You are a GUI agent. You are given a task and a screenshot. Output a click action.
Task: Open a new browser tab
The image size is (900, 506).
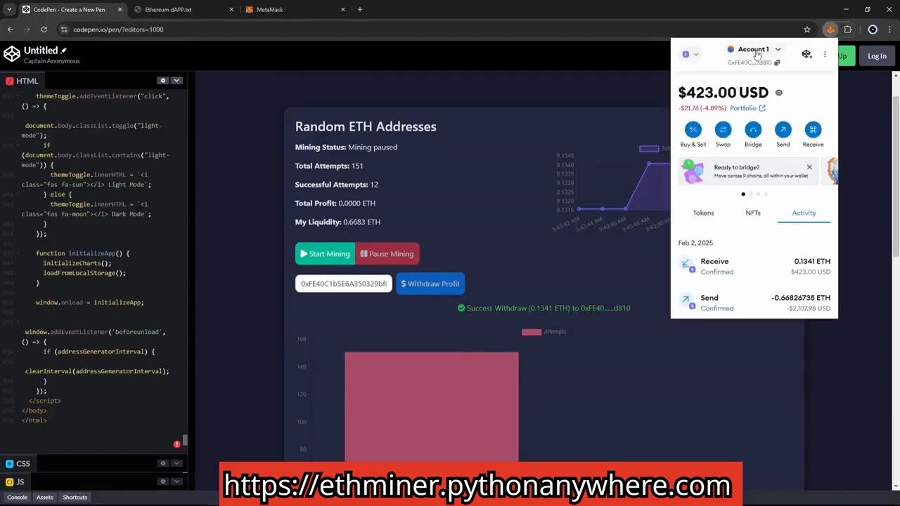point(360,10)
